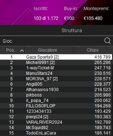Select player Gaza Sparta9 in first place
113x136 pixels.
pyautogui.click(x=56, y=57)
